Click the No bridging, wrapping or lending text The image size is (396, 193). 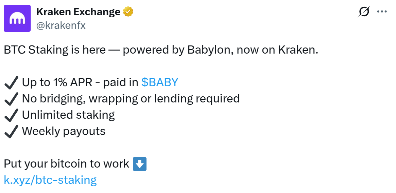tap(131, 99)
